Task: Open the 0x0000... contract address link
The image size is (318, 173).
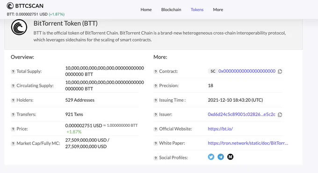Action: click(247, 71)
